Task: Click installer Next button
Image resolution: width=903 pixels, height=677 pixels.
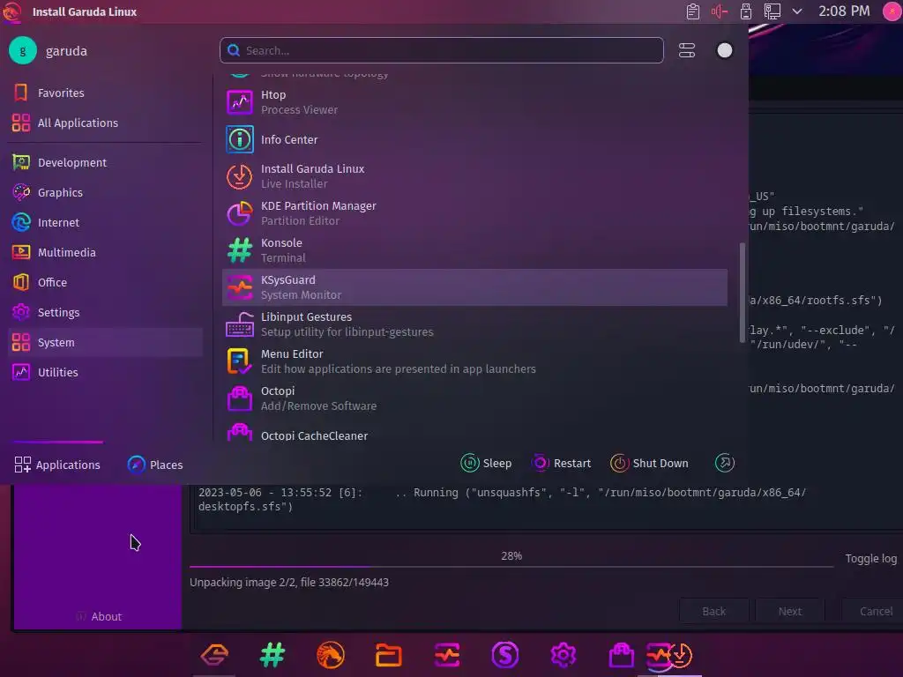Action: [x=790, y=612]
